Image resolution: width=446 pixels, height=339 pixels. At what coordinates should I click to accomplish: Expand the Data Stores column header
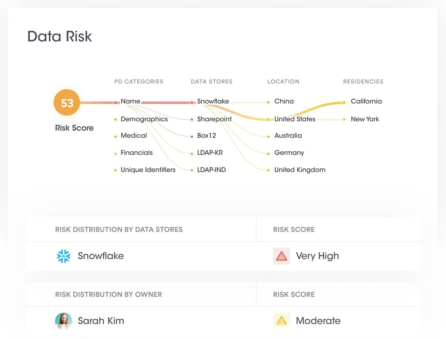[x=212, y=81]
